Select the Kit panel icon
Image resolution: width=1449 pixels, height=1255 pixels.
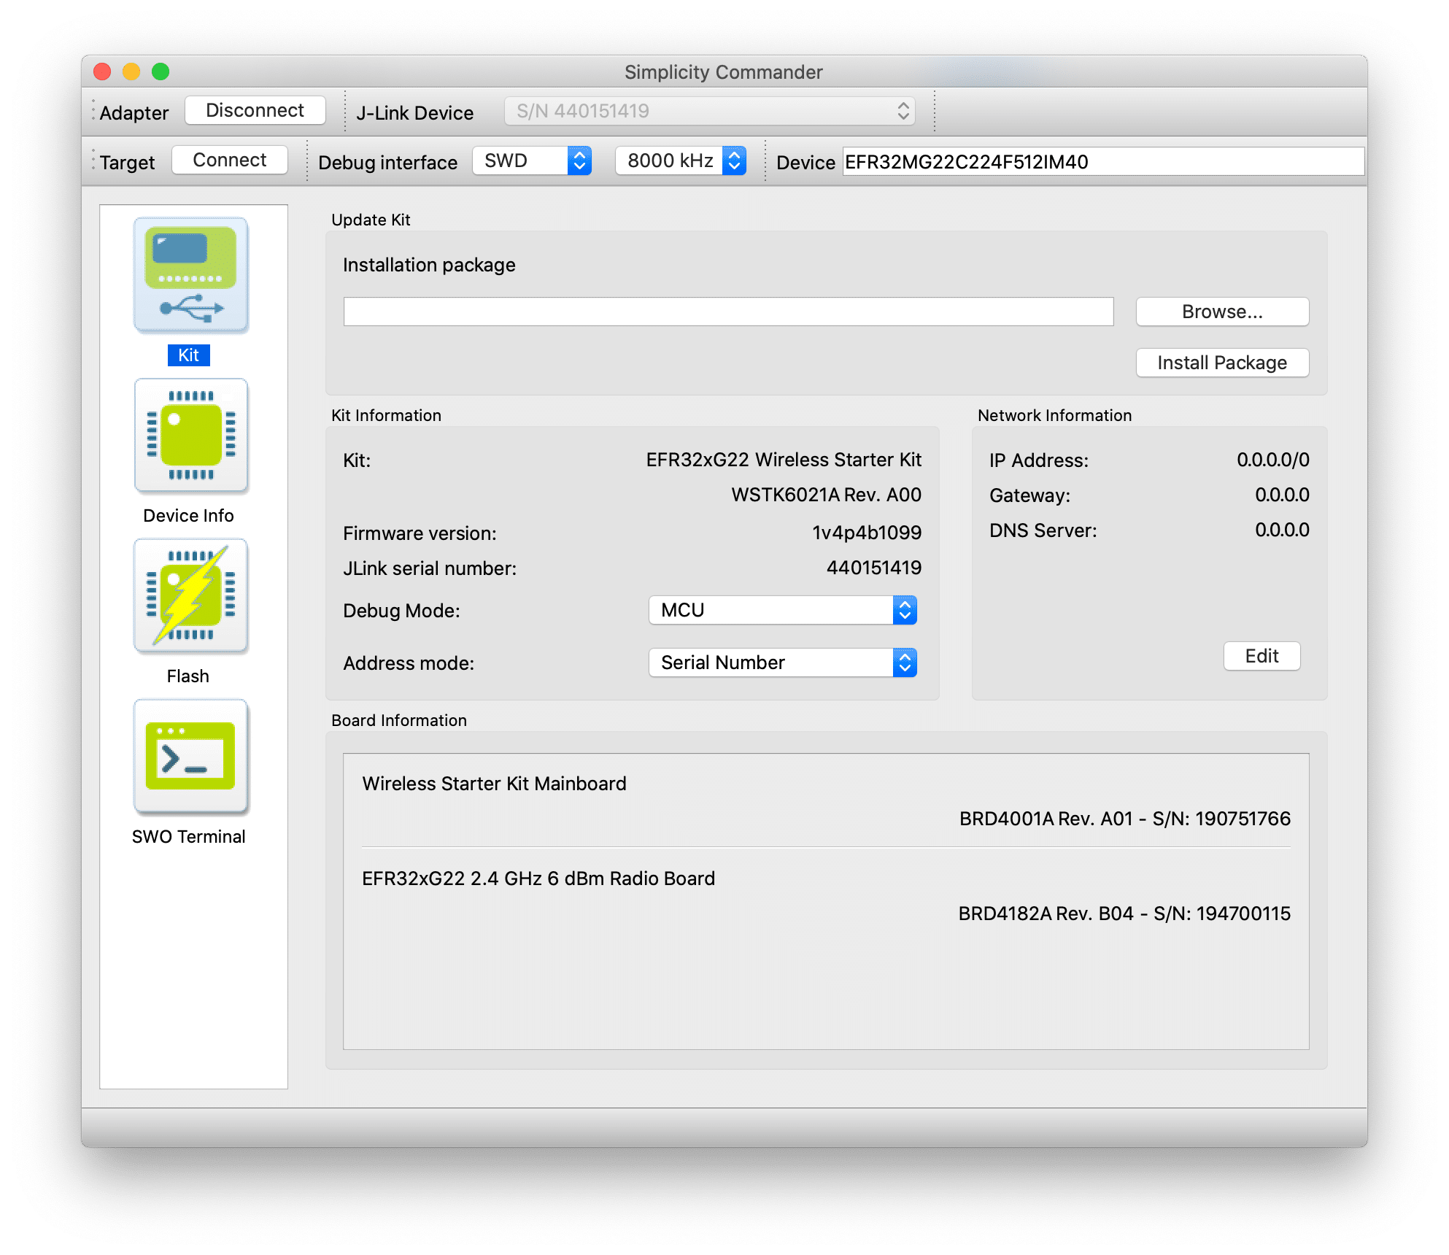click(190, 275)
